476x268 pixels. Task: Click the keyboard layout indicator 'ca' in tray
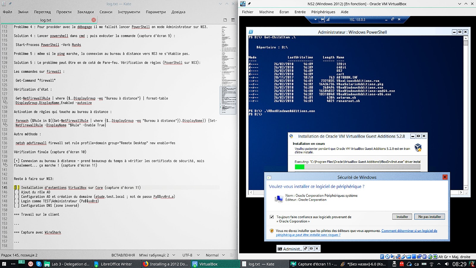pyautogui.click(x=416, y=264)
